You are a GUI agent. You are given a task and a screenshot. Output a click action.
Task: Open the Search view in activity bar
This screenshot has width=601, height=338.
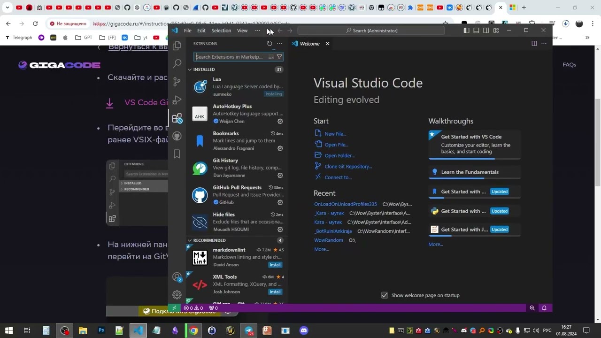pyautogui.click(x=177, y=63)
